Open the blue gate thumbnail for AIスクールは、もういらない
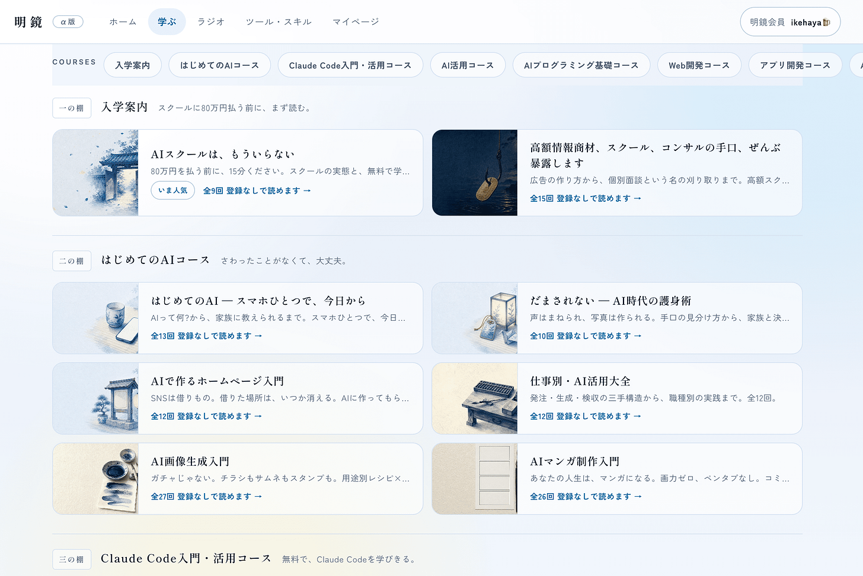 [95, 173]
